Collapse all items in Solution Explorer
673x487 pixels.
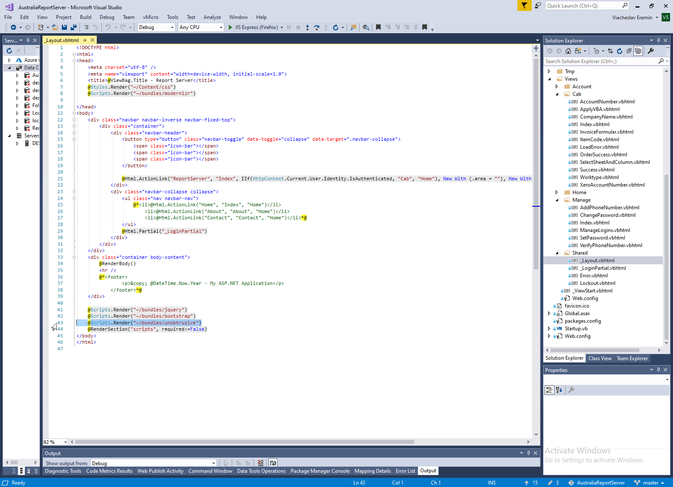(x=629, y=51)
